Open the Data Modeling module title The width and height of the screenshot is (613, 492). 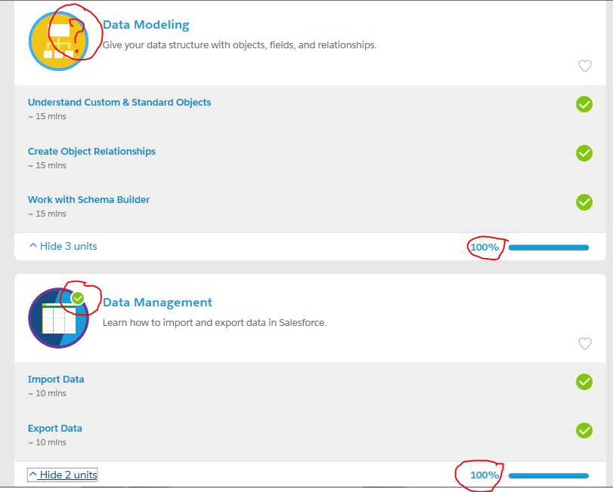coord(146,25)
